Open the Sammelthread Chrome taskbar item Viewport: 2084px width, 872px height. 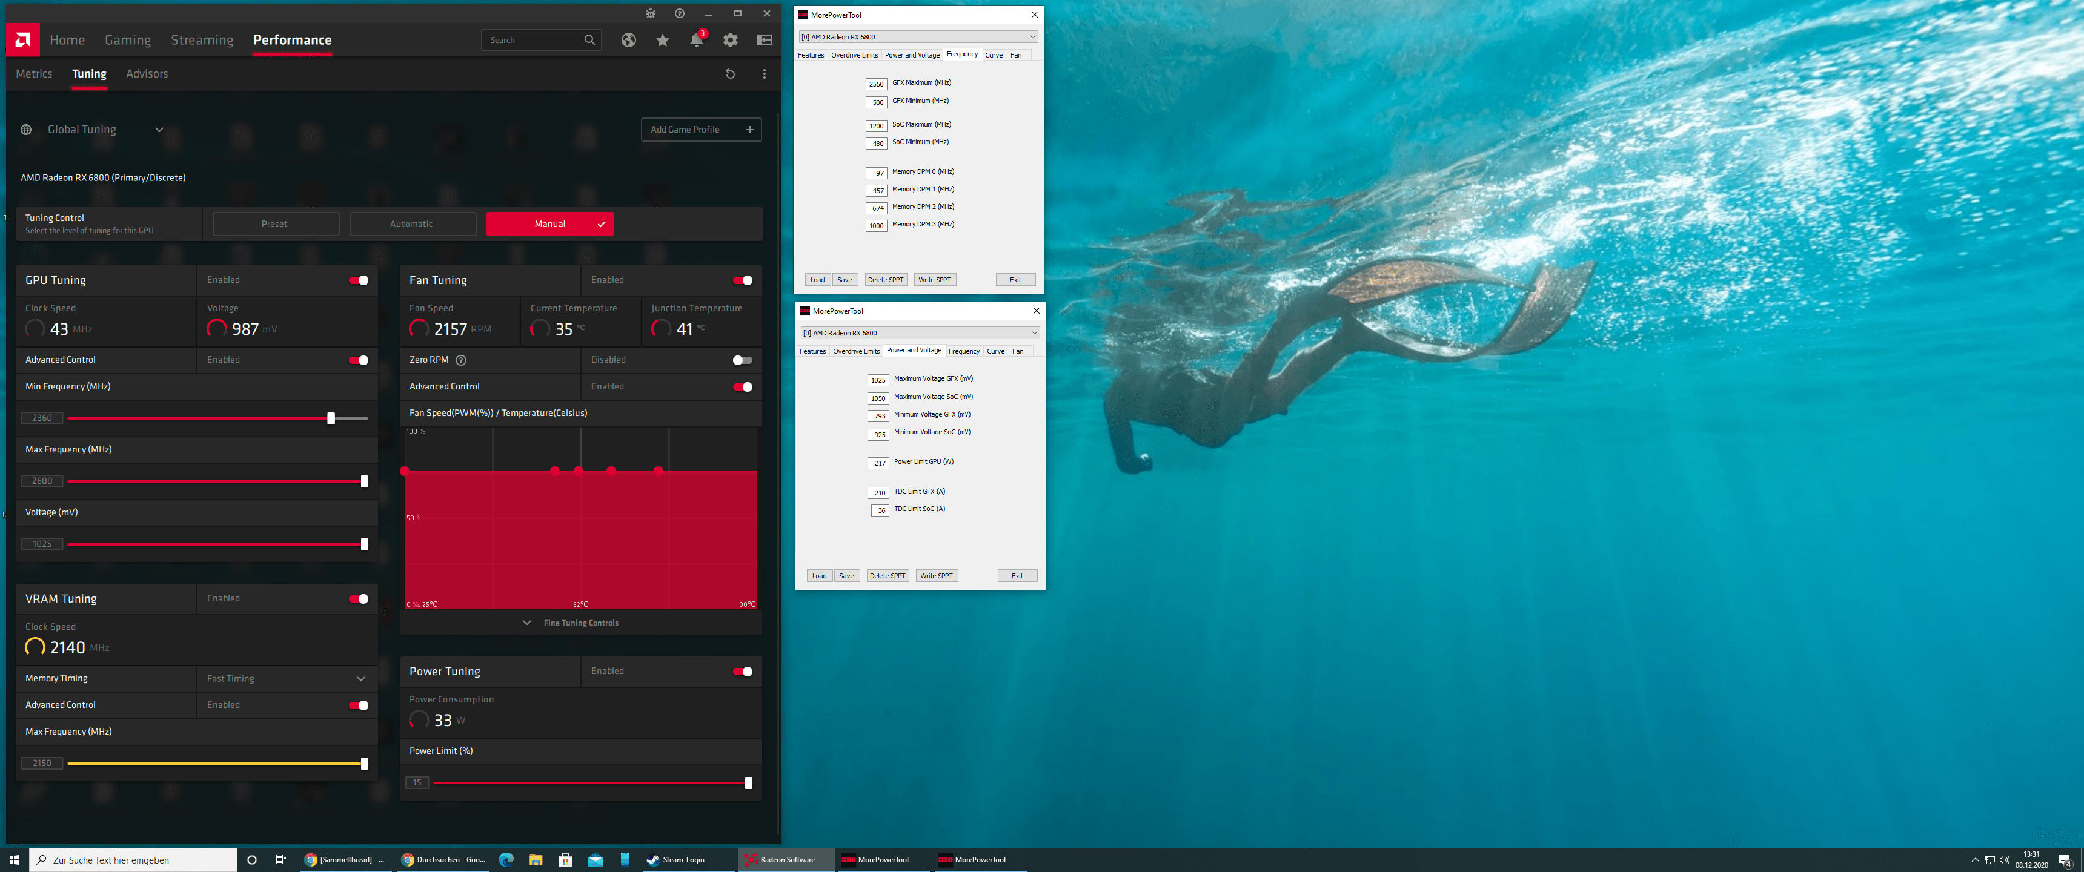click(345, 860)
